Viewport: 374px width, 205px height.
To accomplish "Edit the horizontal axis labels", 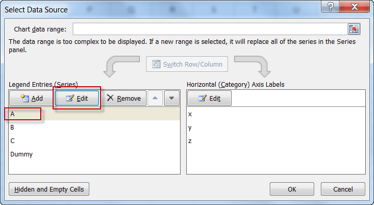I will (209, 98).
